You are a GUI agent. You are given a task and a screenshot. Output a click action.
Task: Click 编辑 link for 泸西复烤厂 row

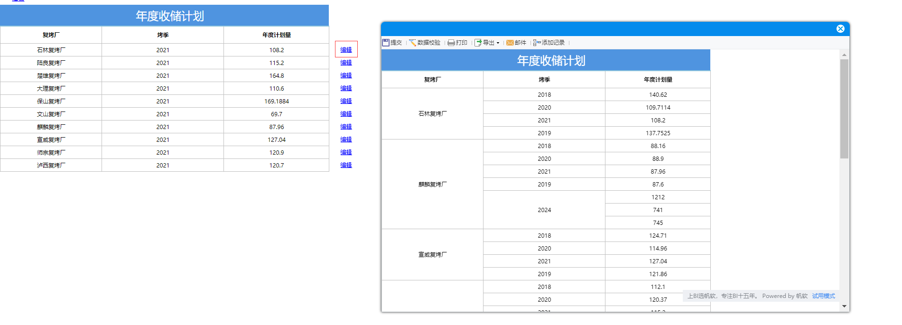(346, 165)
